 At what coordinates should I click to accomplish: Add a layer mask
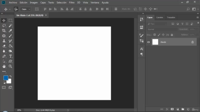click(172, 109)
